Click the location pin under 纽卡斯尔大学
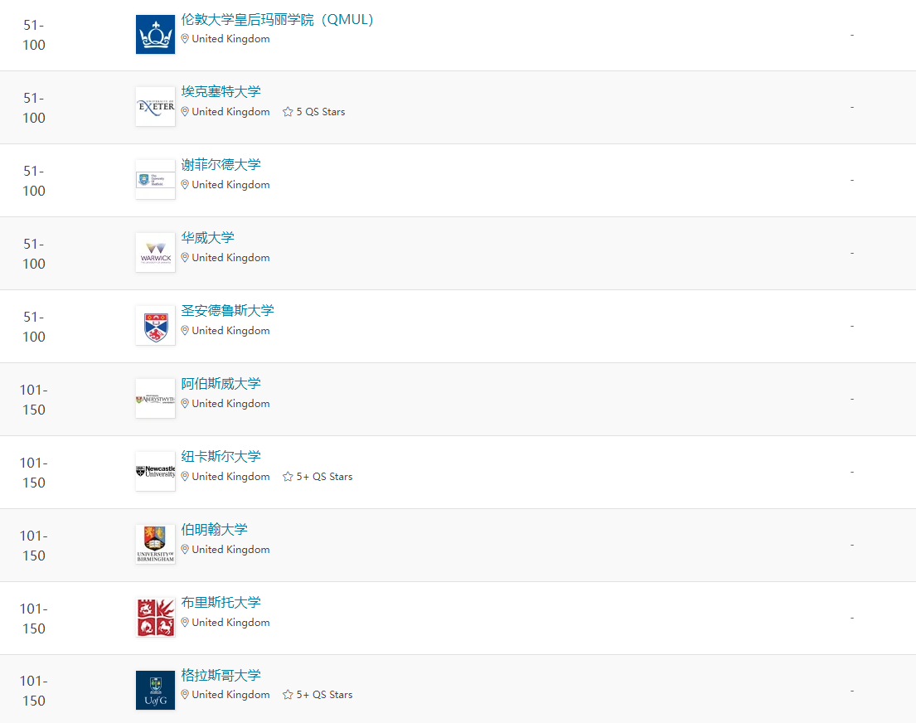The image size is (916, 723). 185,477
